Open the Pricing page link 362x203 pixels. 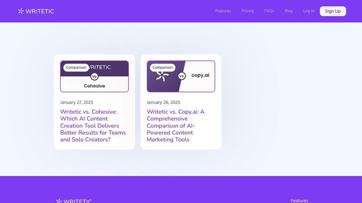(247, 11)
